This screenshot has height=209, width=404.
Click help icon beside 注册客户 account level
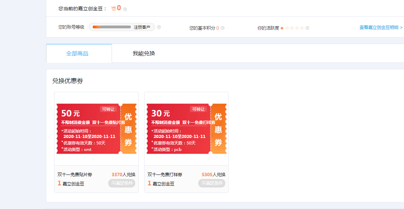click(x=159, y=27)
